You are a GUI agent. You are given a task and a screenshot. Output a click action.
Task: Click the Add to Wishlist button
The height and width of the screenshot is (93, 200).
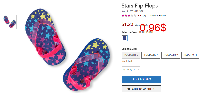pyautogui.click(x=141, y=89)
